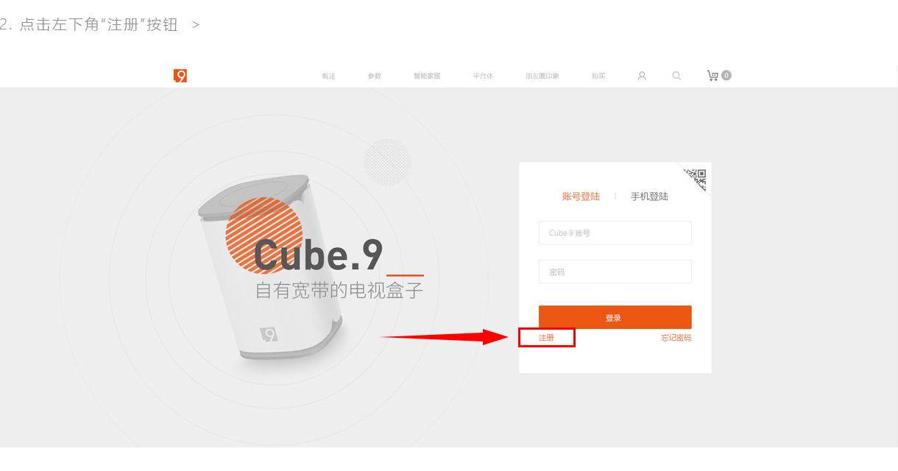Image resolution: width=898 pixels, height=471 pixels.
Task: Go to 智能家居 in the navigation
Action: pos(427,76)
